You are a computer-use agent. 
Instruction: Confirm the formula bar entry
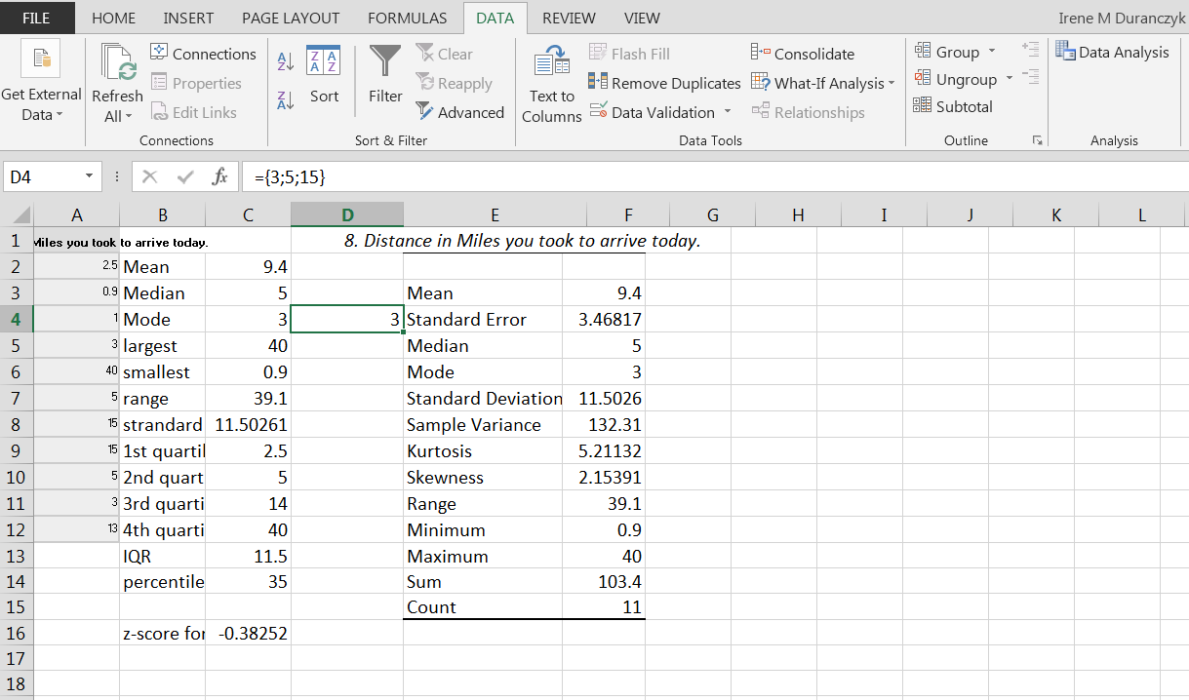185,177
